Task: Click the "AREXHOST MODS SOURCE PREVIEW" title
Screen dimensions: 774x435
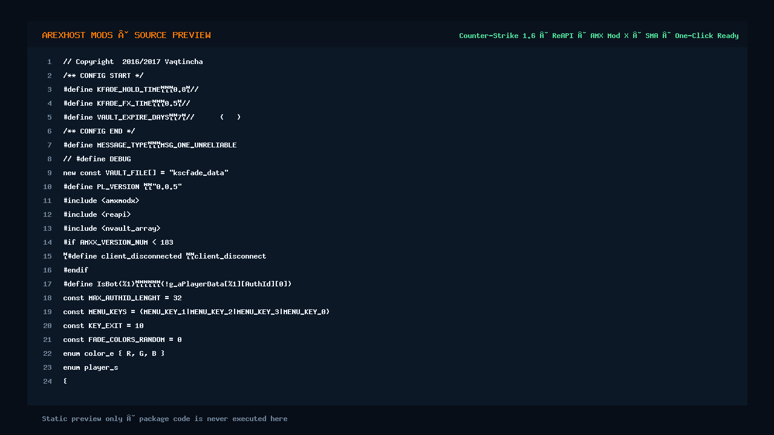Action: pos(126,35)
